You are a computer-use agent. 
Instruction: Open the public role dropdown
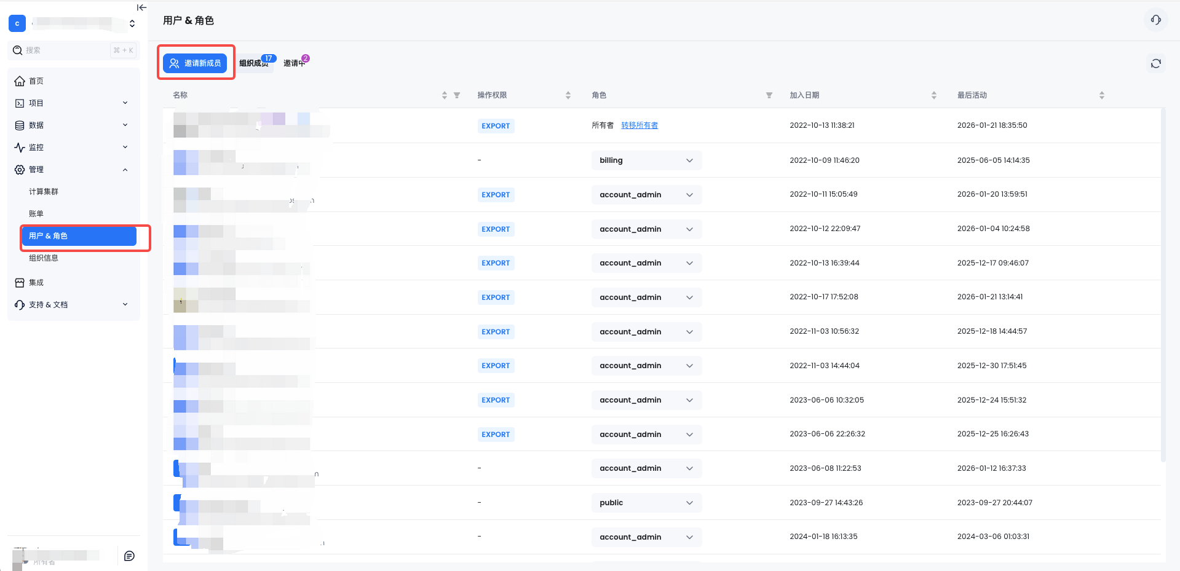point(646,503)
